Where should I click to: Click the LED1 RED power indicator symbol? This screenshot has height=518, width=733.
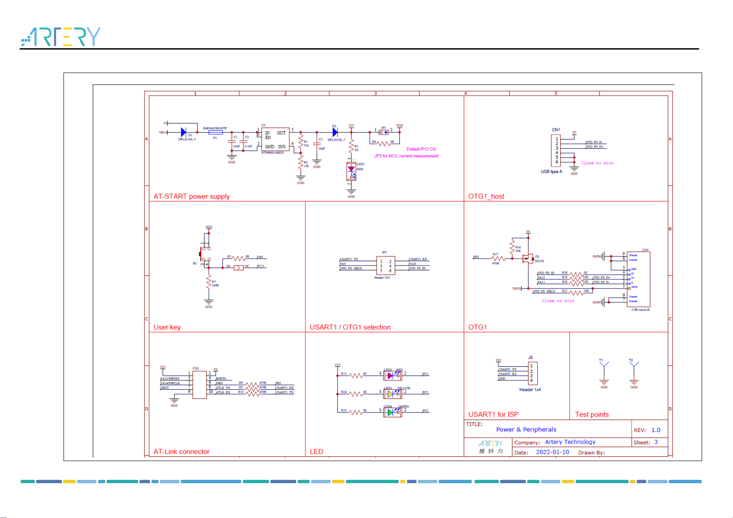pyautogui.click(x=351, y=171)
